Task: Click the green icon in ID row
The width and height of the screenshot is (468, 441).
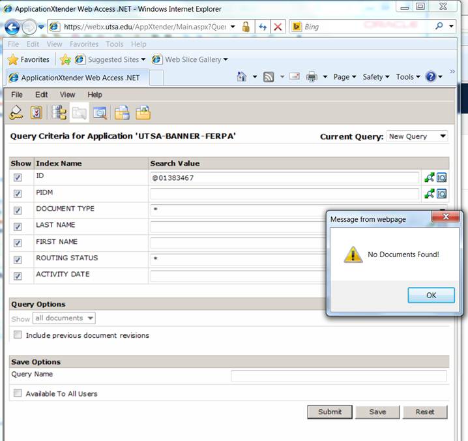Action: (429, 177)
